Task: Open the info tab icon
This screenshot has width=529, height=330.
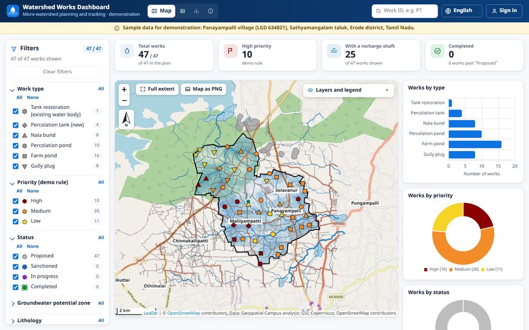Action: pos(210,11)
